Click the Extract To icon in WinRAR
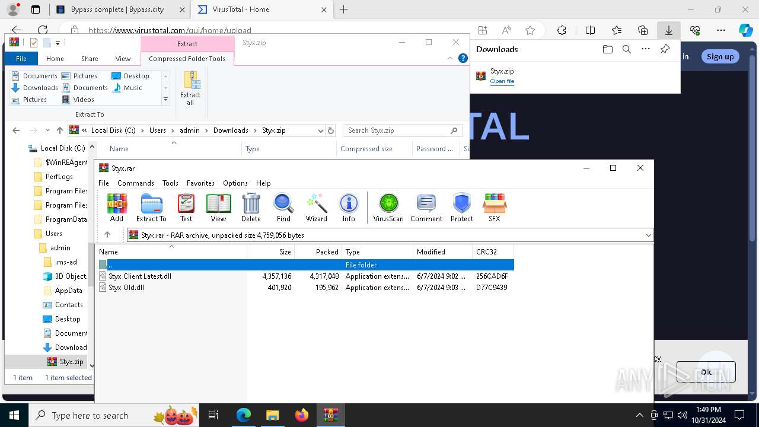Viewport: 759px width, 427px height. [151, 208]
